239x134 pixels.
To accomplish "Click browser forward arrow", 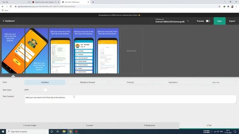I will point(7,7).
